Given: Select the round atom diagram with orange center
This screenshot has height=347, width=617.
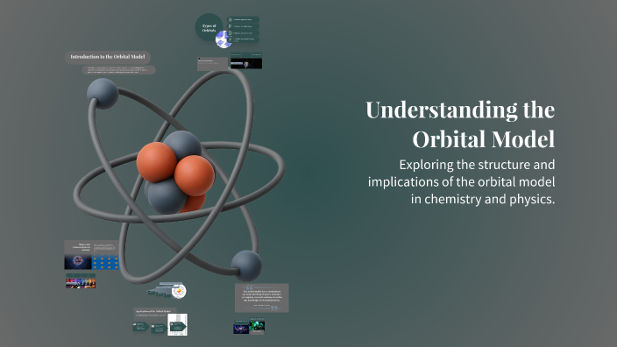Looking at the screenshot, I should [179, 291].
